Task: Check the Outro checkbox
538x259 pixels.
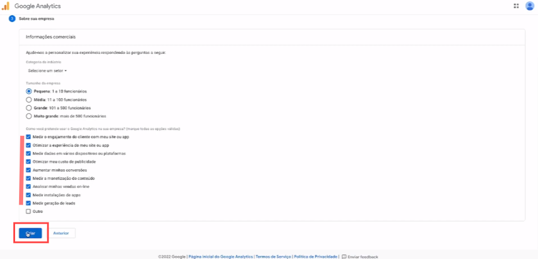Action: (28, 212)
